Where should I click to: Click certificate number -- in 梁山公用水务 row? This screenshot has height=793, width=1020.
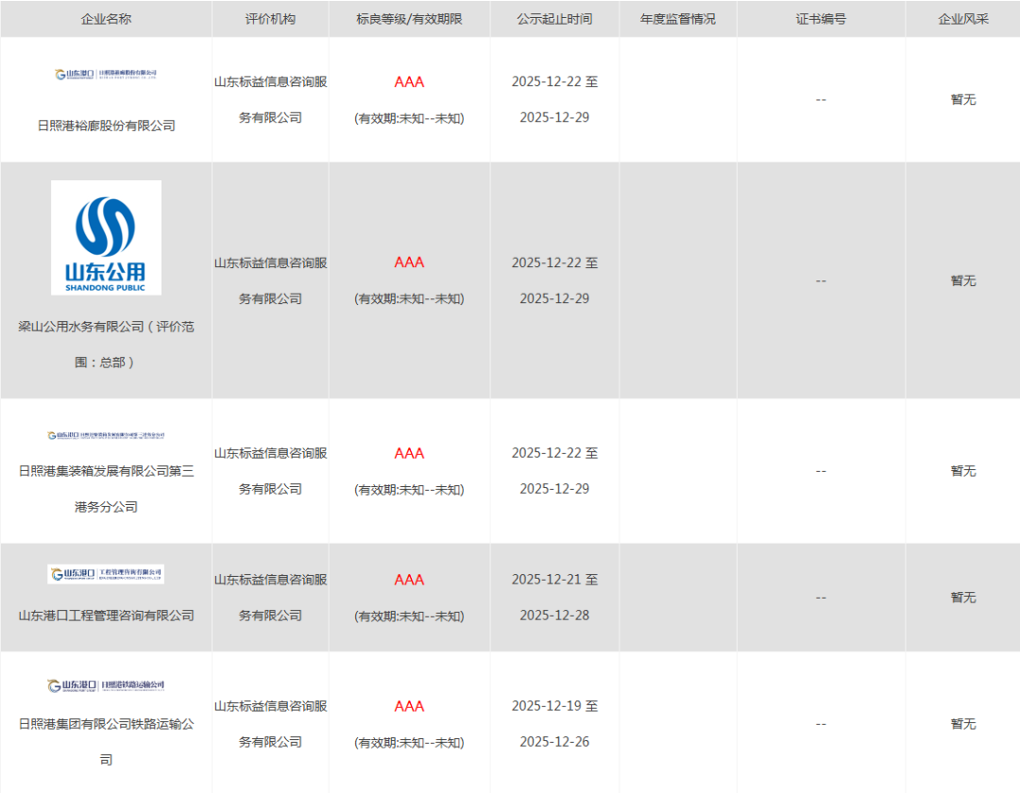[821, 281]
